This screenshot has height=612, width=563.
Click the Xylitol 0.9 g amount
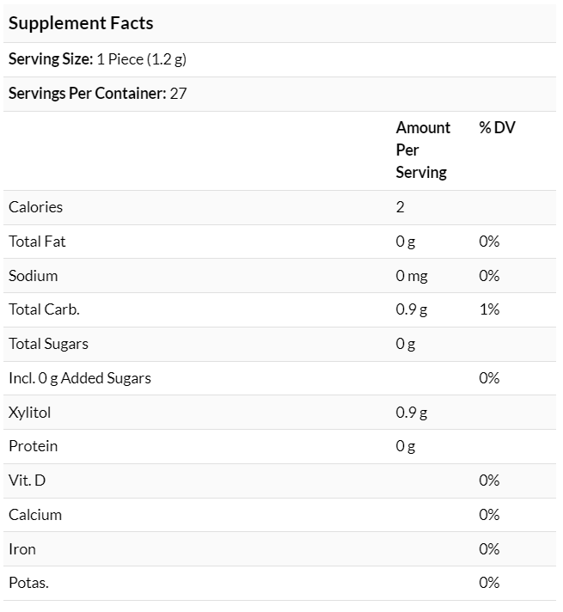tap(412, 413)
